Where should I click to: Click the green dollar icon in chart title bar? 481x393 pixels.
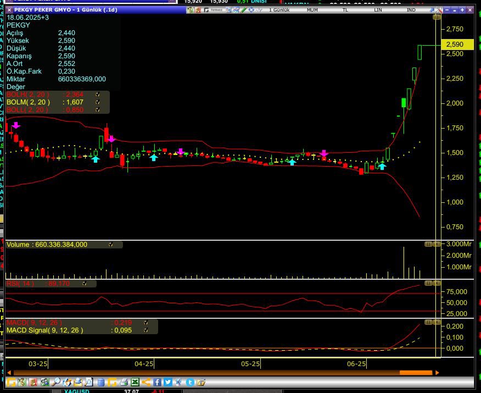click(x=190, y=10)
